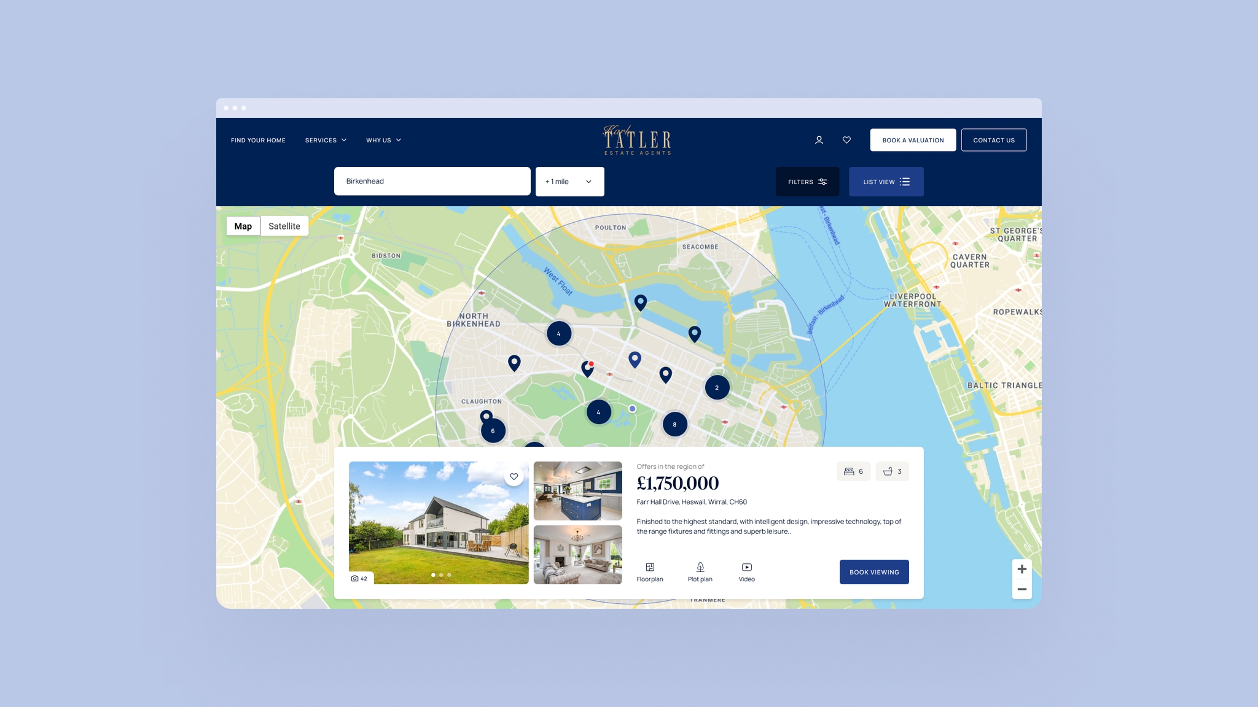Screen dimensions: 1258x707
Task: Play the property Video
Action: pos(746,571)
